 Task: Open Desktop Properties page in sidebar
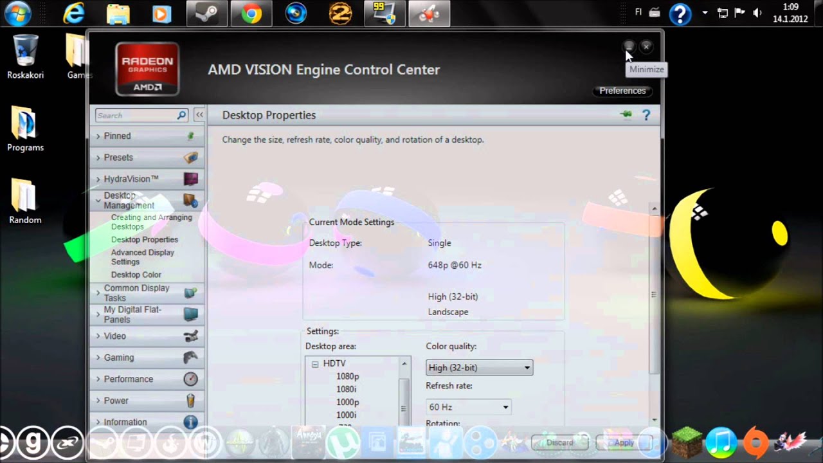145,239
